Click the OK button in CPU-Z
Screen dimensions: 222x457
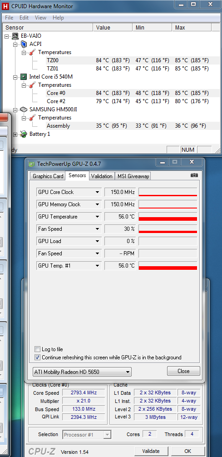click(187, 451)
